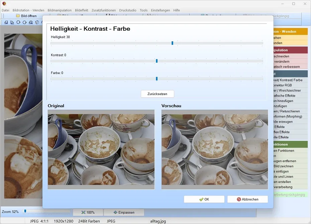Maximize the application window
This screenshot has width=311, height=224.
pos(294,4)
